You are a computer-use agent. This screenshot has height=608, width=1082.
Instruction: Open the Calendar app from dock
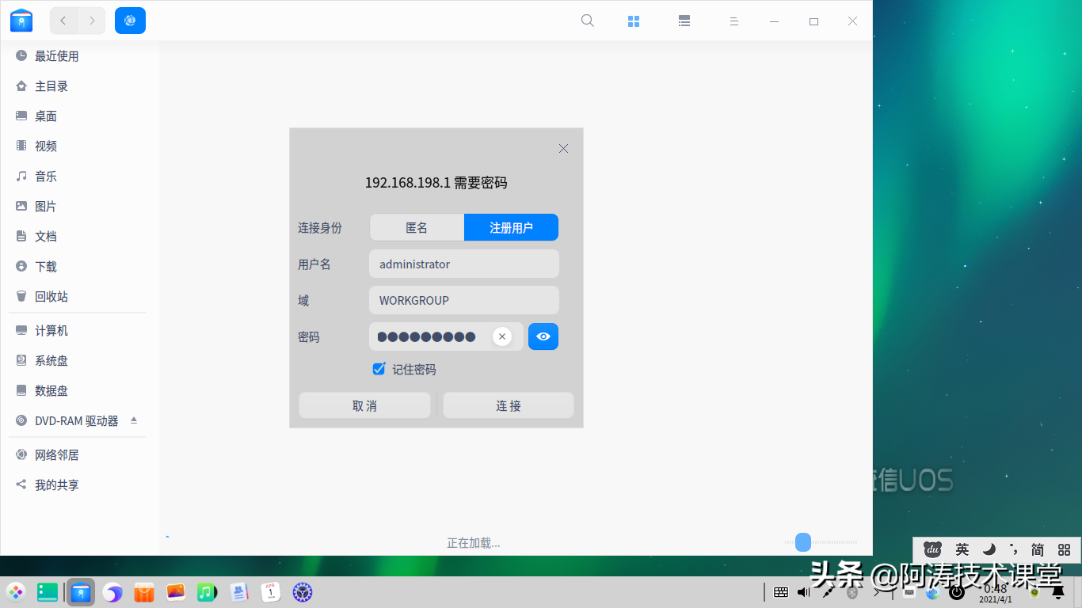point(271,591)
